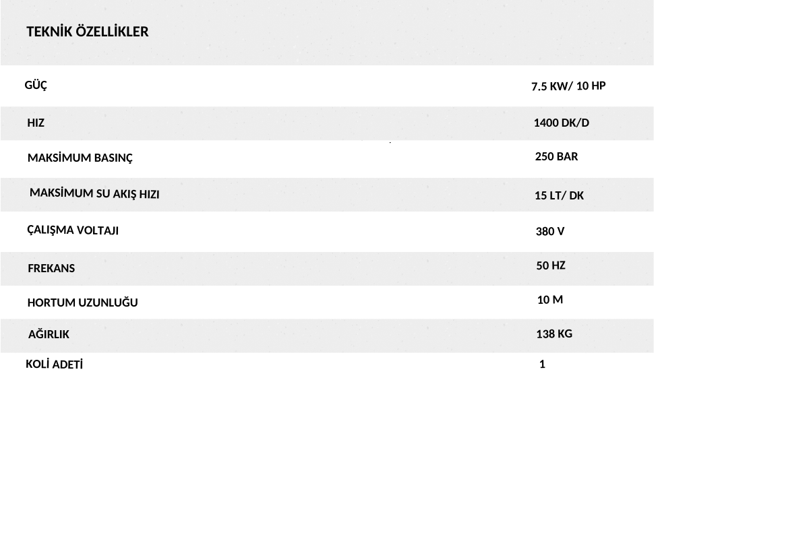Click the 380 V value
Screen dimensions: 809x539
pos(550,232)
